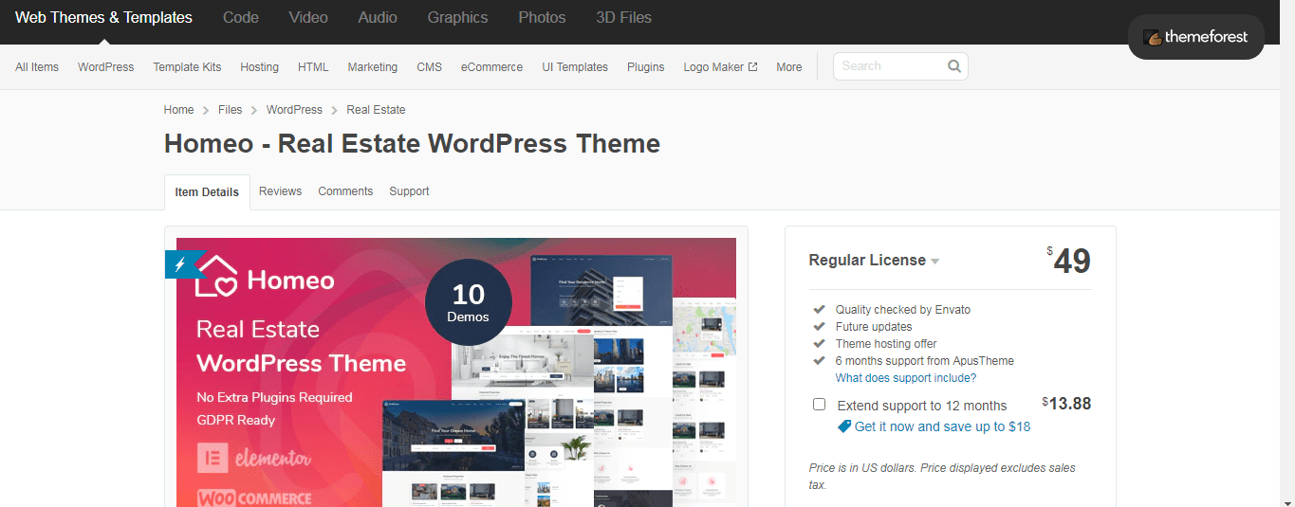Click Get it now and save up to $18
1295x507 pixels.
(942, 426)
